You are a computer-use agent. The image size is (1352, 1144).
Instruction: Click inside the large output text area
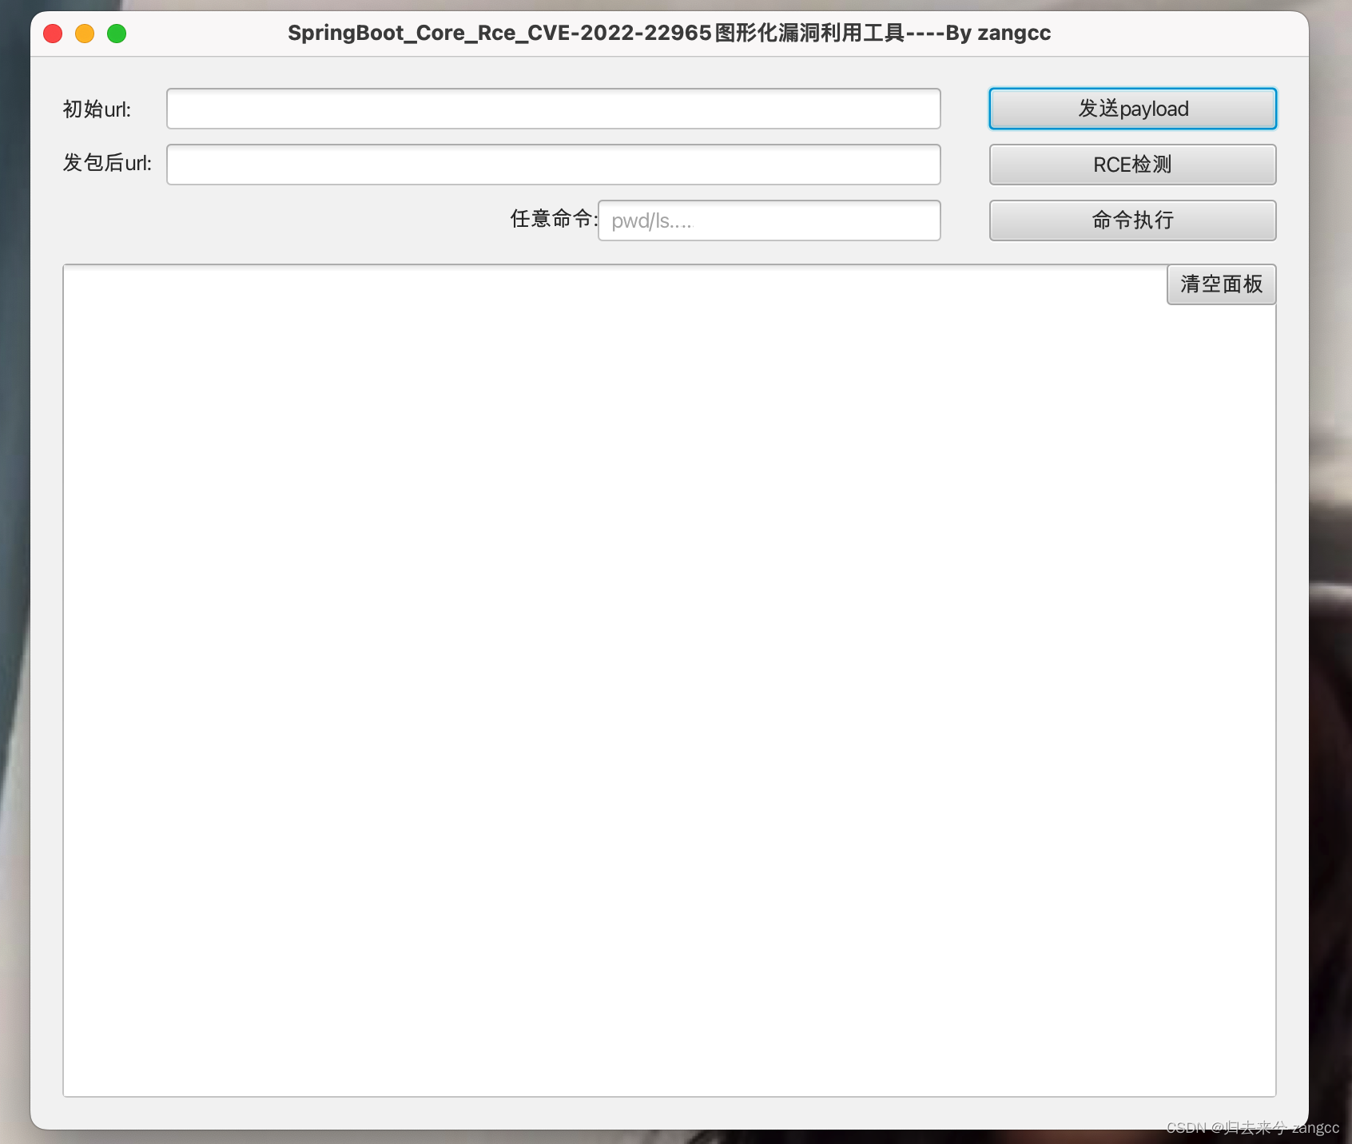[x=670, y=681]
